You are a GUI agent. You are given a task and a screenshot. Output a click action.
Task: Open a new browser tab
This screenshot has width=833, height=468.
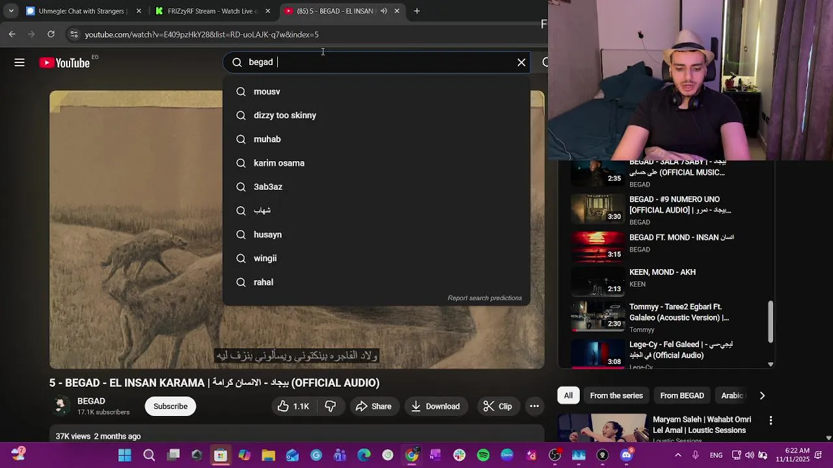tap(416, 11)
